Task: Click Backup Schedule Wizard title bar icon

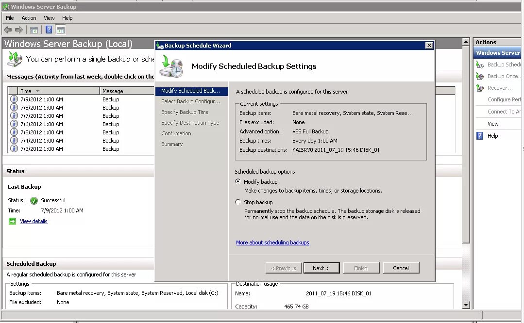Action: [x=160, y=46]
